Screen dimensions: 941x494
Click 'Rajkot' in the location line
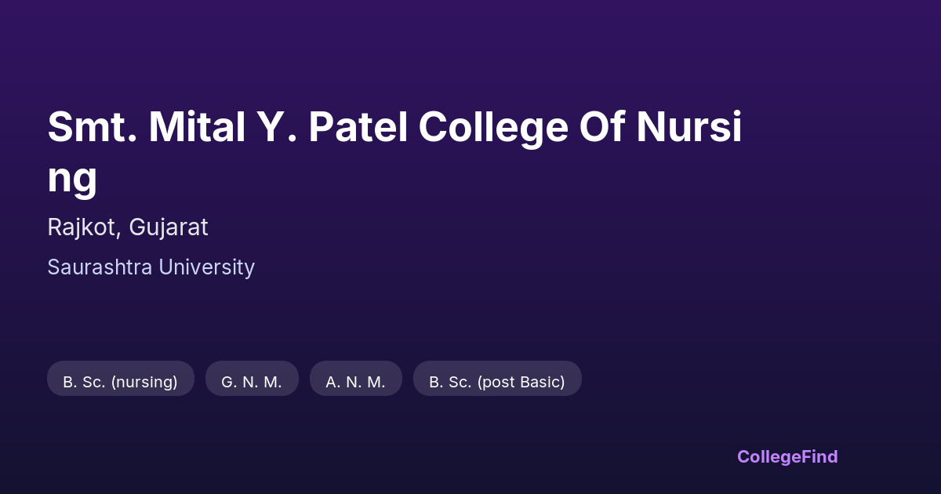pos(82,227)
